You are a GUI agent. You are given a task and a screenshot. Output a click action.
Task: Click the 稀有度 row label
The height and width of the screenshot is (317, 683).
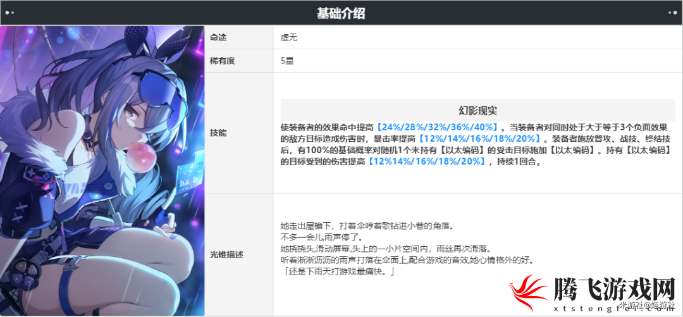coord(223,61)
